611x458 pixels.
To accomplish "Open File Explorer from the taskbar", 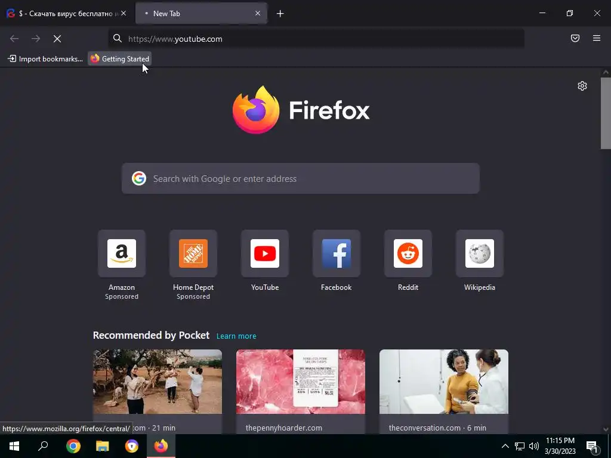I will coord(103,446).
